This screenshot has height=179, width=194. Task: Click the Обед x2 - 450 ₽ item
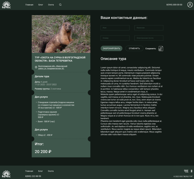point(45,135)
